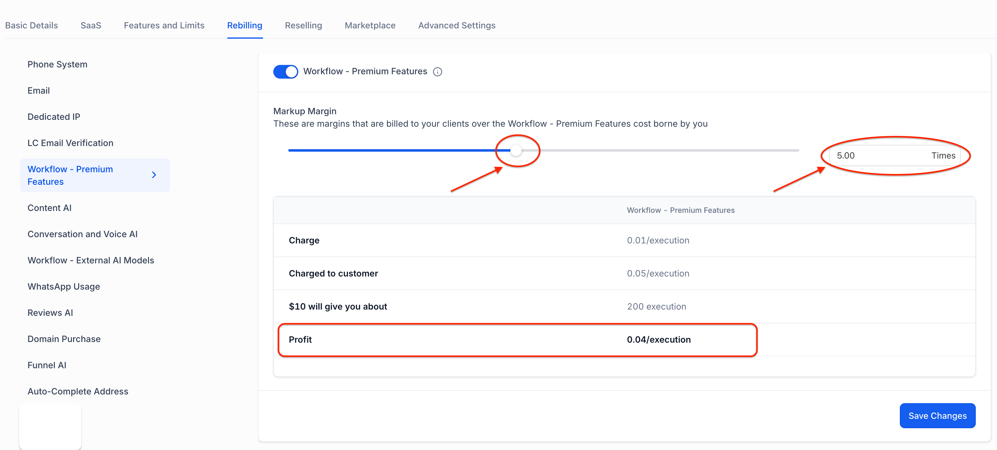Open the SaaS tab
This screenshot has width=997, height=450.
[91, 26]
